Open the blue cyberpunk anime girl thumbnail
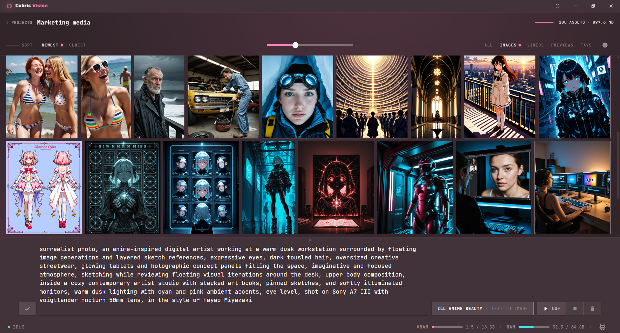This screenshot has width=620, height=333. [574, 97]
